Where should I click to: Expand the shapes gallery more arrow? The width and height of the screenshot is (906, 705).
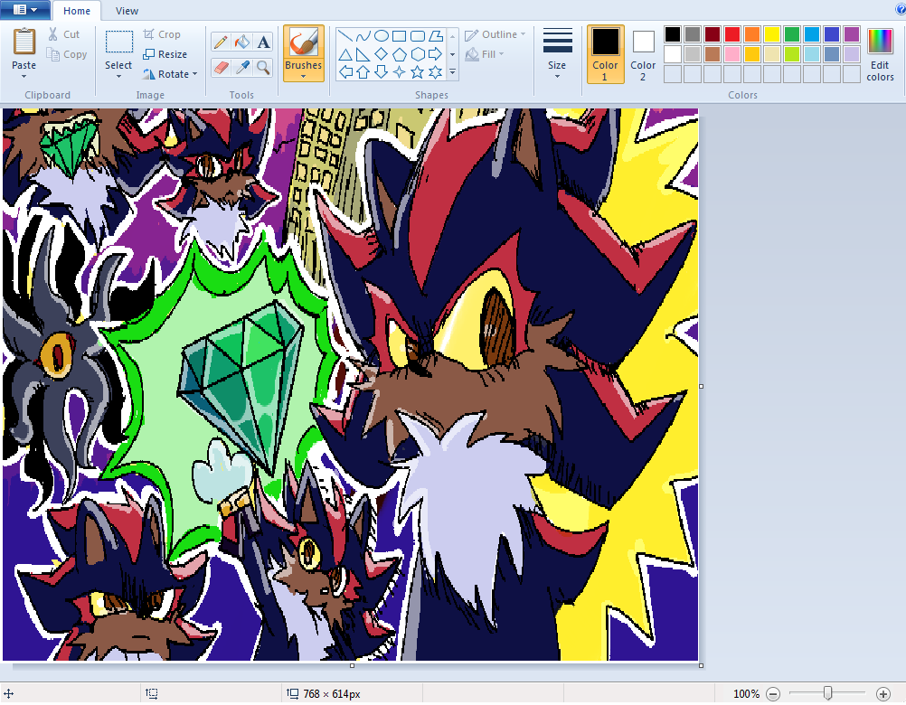click(x=452, y=72)
